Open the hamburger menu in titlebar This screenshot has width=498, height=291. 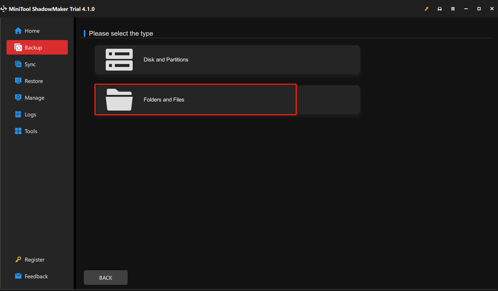pos(453,8)
